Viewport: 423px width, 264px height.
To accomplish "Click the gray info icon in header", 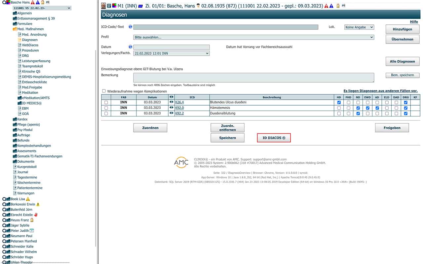I will 109,6.
